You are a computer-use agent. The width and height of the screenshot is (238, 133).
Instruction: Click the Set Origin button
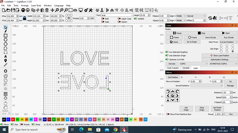186,109
